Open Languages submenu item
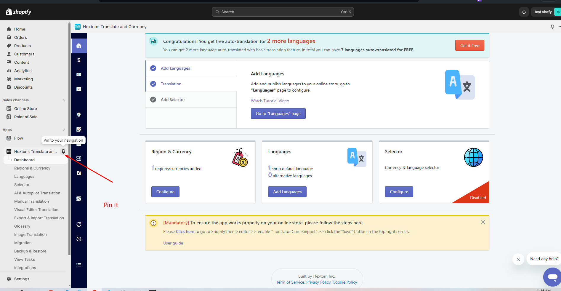The image size is (561, 291). pyautogui.click(x=24, y=176)
